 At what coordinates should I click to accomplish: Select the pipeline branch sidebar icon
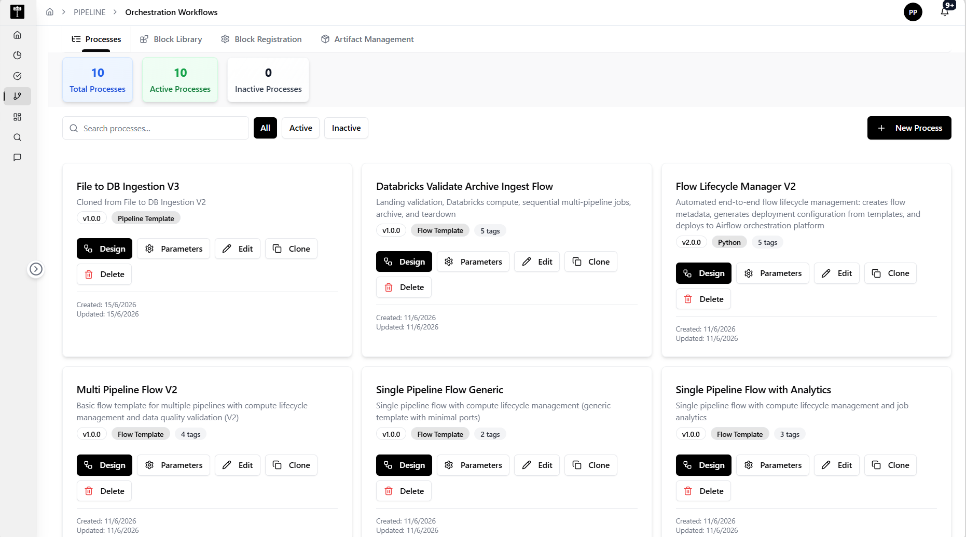point(17,96)
